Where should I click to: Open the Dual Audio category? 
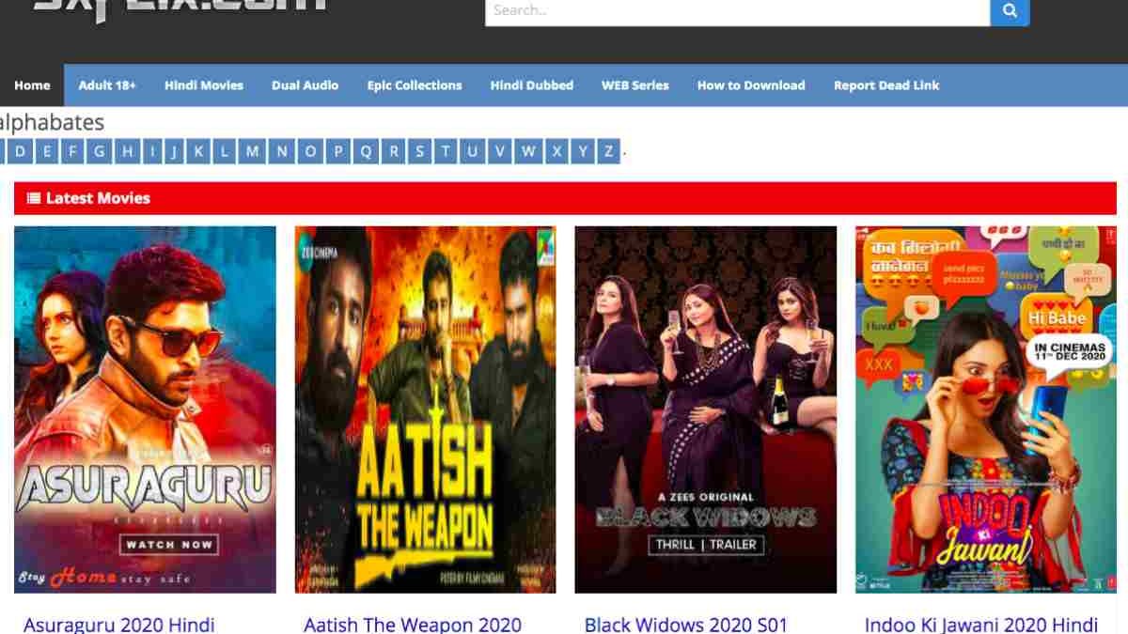pos(305,85)
